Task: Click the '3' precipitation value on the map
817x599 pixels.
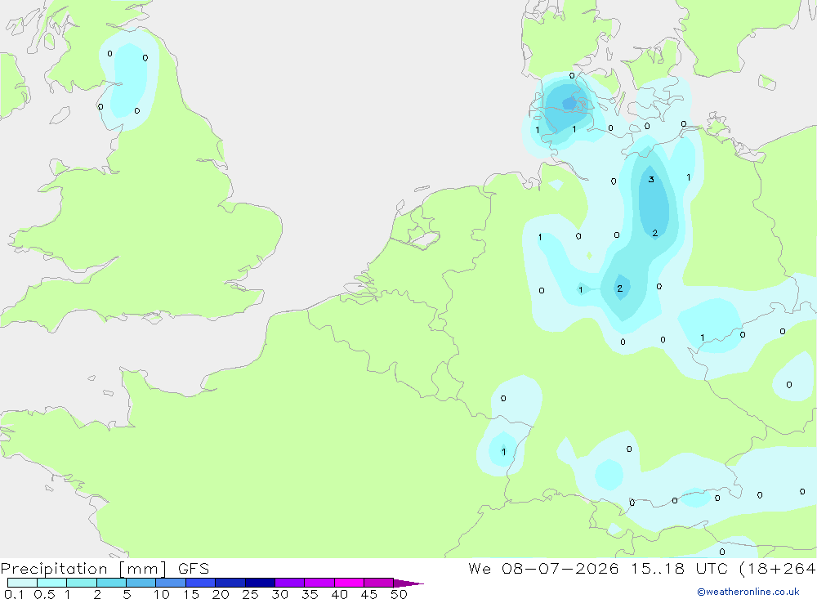Action: coord(651,179)
